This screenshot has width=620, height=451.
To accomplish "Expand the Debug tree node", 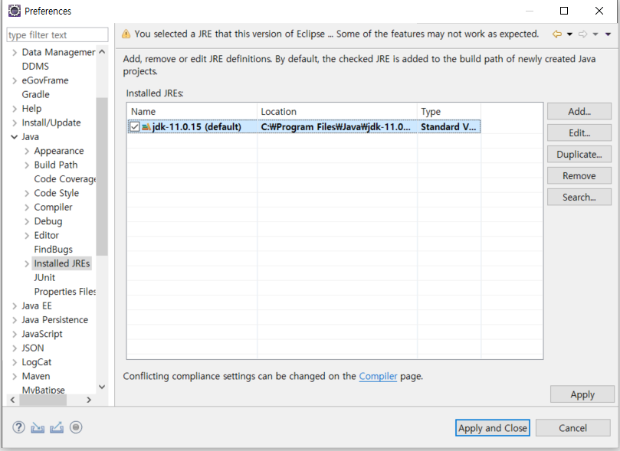I will coord(27,221).
